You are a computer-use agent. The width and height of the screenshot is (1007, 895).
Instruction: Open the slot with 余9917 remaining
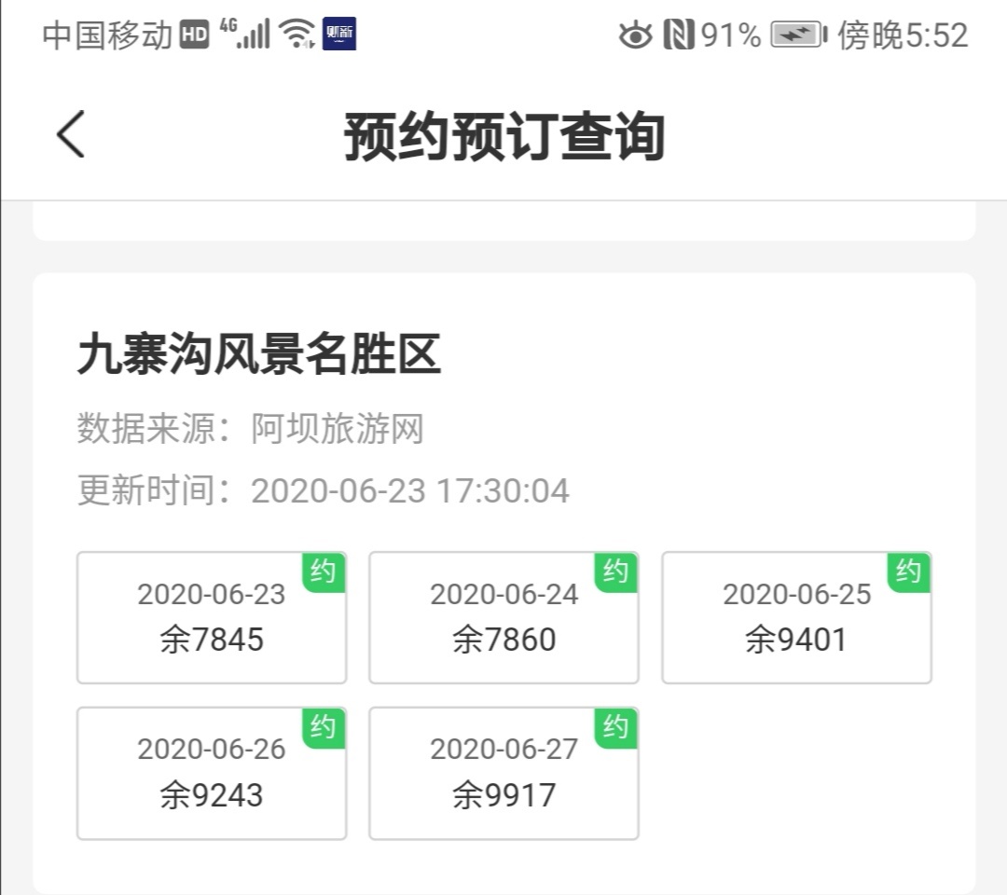[x=504, y=774]
